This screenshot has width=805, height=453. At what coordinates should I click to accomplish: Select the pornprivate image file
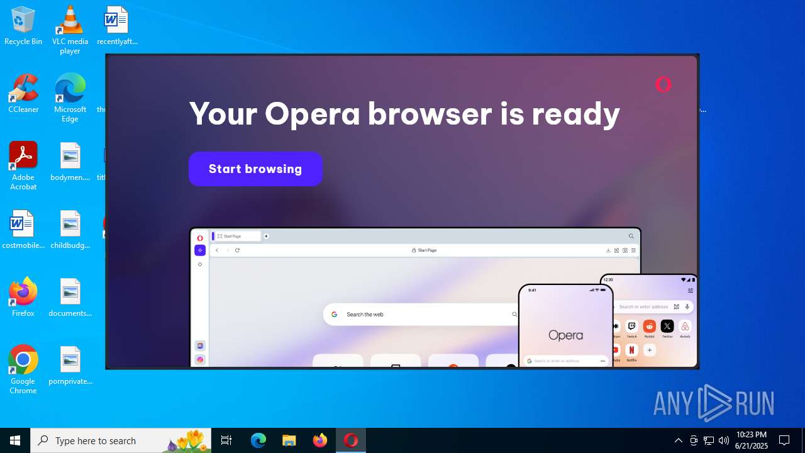point(70,366)
